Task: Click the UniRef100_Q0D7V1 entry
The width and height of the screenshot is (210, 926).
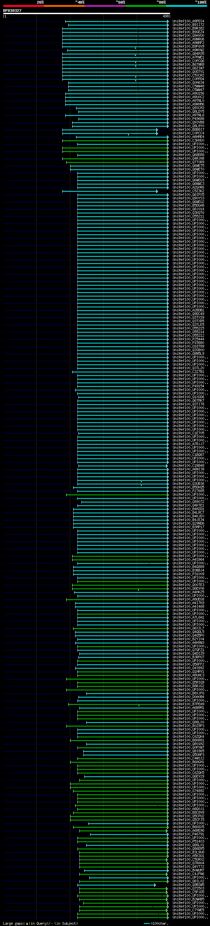Action: click(188, 72)
